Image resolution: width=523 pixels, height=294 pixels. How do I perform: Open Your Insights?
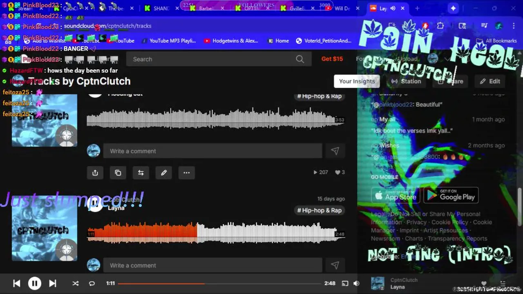(357, 81)
